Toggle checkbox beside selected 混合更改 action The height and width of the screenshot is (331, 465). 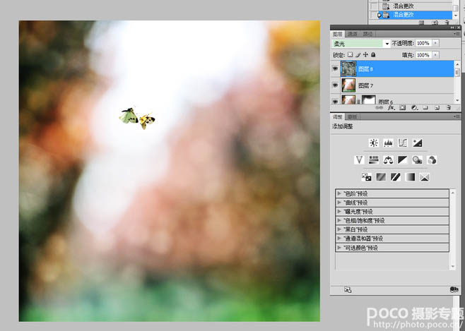[x=374, y=15]
